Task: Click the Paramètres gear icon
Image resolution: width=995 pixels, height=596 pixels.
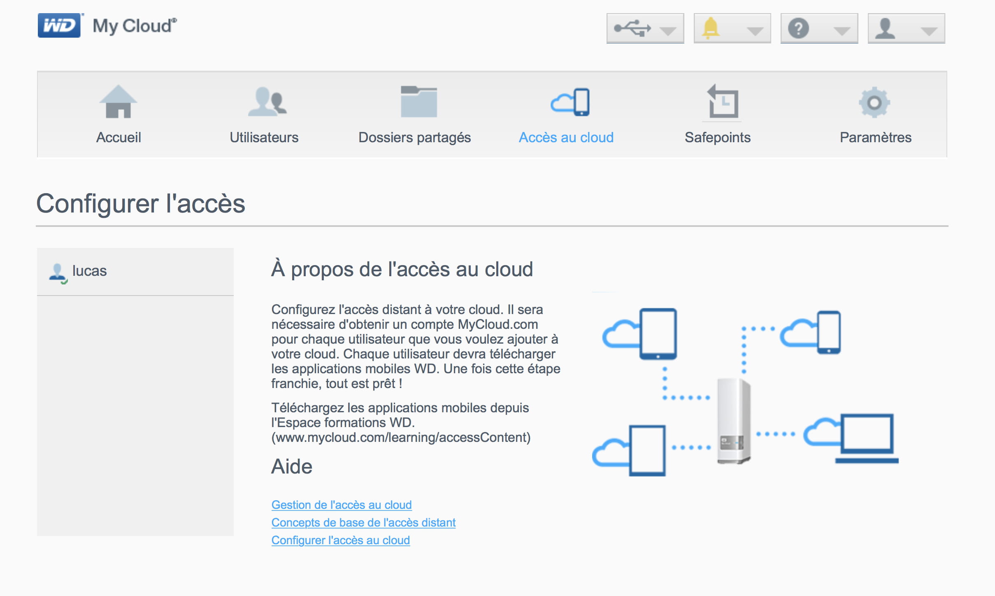Action: pyautogui.click(x=874, y=102)
